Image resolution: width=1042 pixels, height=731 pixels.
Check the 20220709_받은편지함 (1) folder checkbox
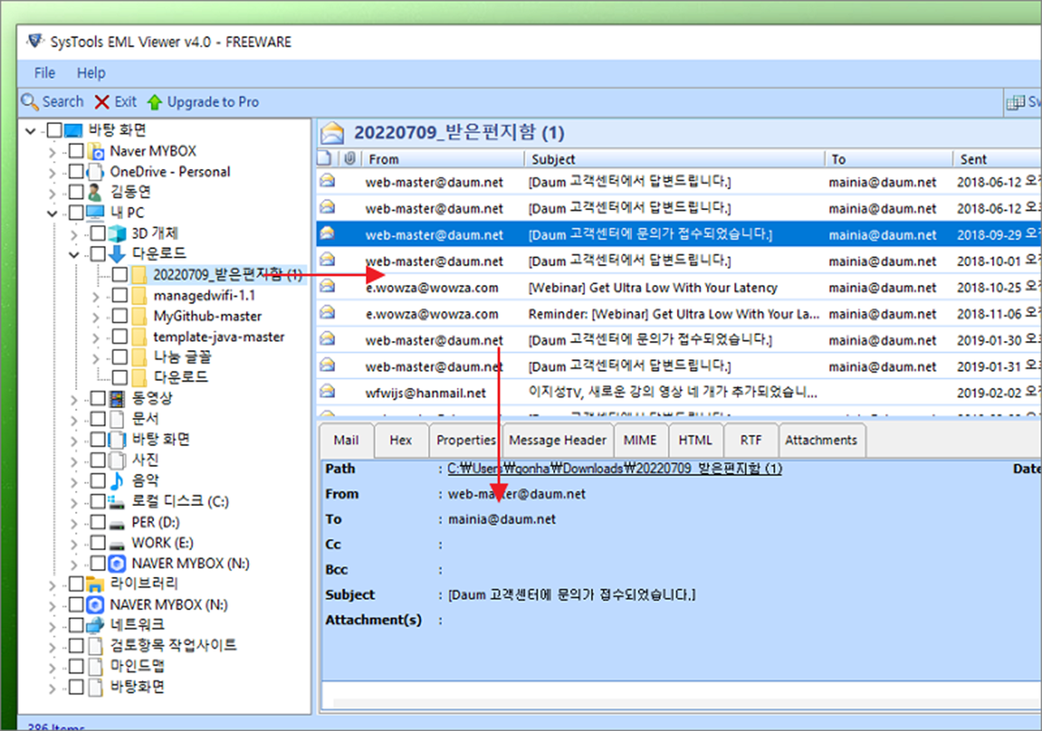point(119,274)
